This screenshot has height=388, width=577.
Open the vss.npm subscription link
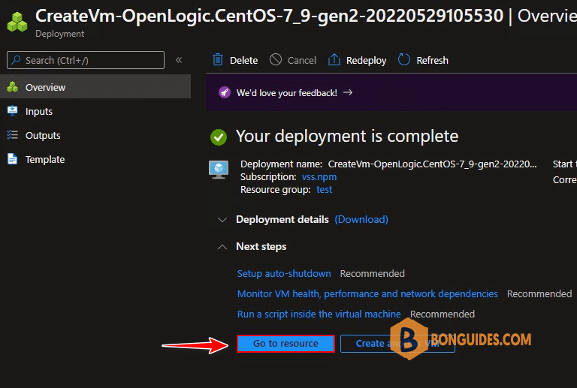click(x=319, y=177)
